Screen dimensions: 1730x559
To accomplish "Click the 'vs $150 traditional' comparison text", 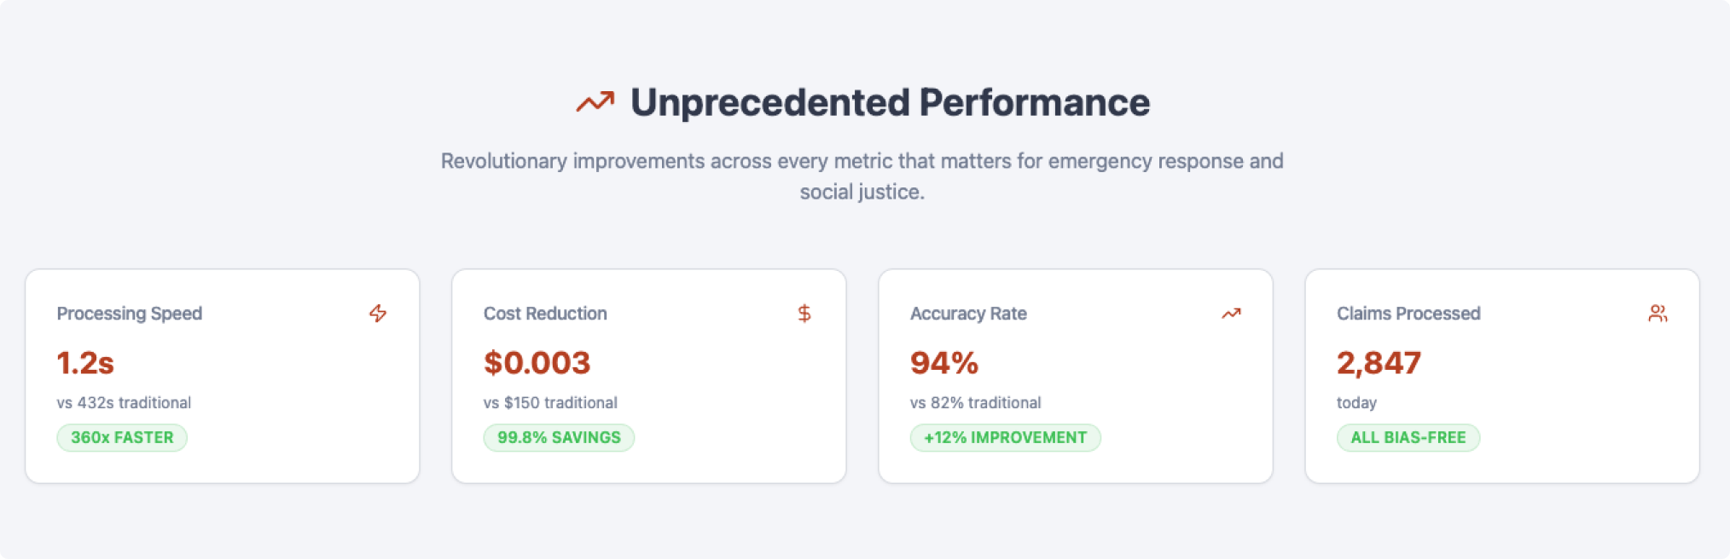I will (550, 403).
